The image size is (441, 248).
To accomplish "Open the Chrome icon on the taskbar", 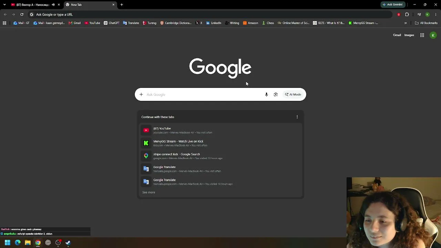I will click(38, 242).
